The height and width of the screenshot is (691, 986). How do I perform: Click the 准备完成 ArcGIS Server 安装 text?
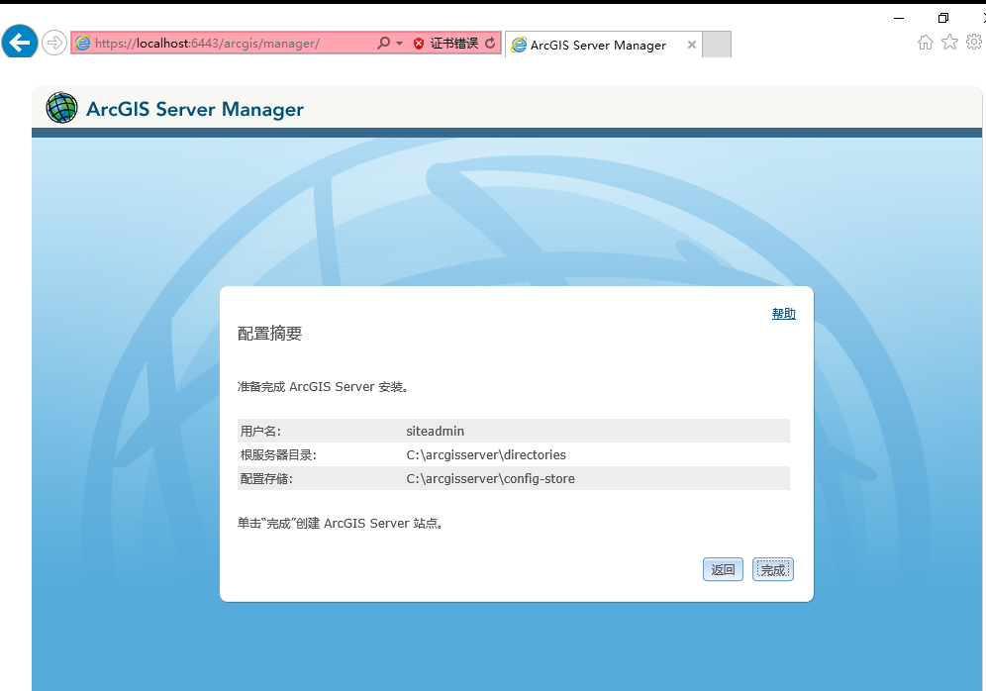point(323,387)
